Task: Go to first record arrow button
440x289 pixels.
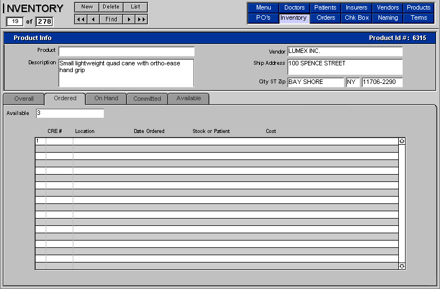Action: click(x=81, y=19)
